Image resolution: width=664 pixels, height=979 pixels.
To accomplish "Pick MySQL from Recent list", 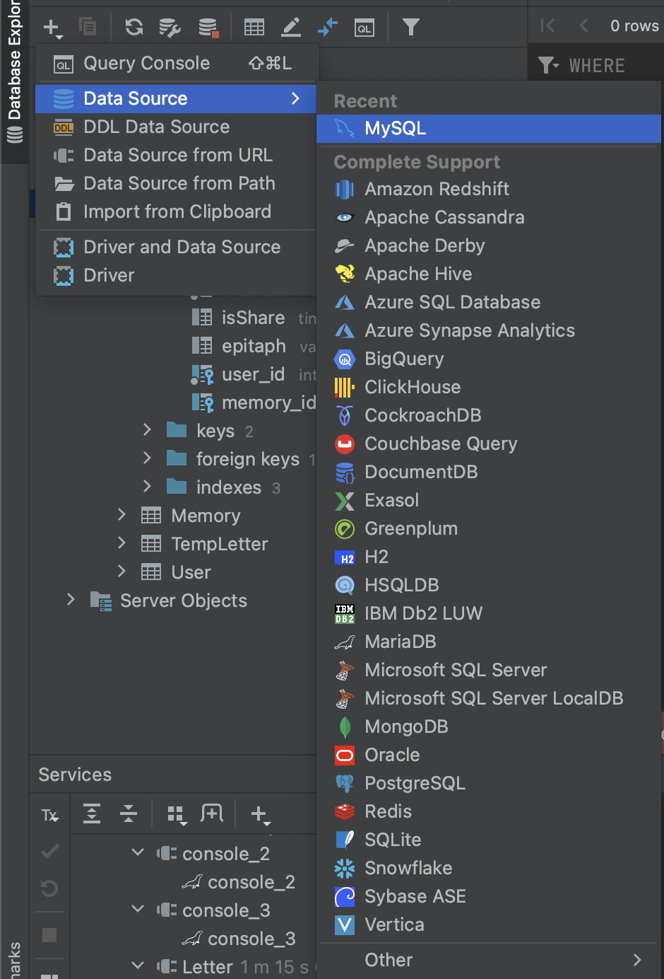I will point(489,128).
